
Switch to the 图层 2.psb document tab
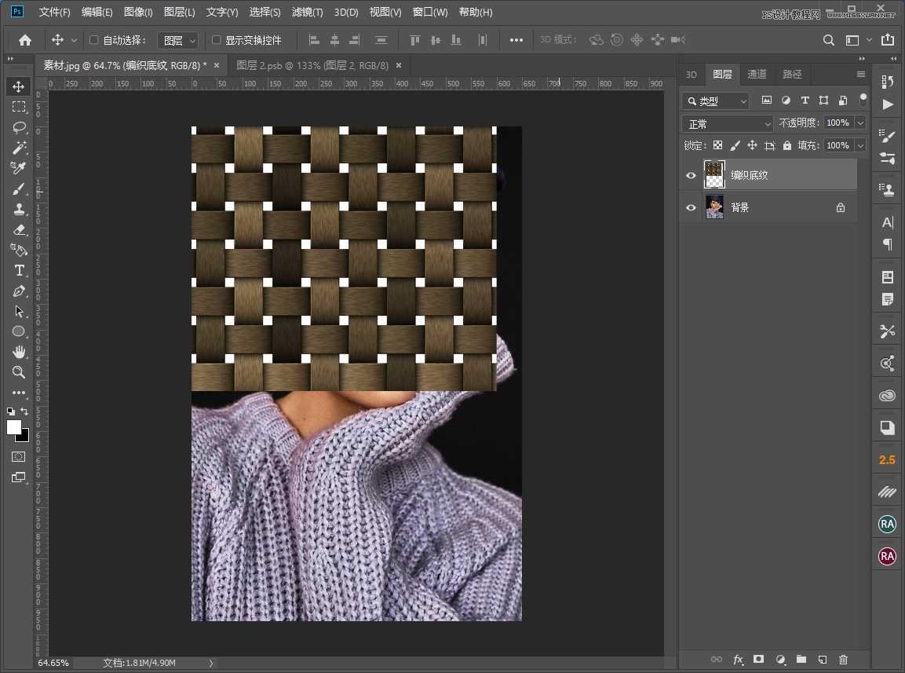click(310, 66)
